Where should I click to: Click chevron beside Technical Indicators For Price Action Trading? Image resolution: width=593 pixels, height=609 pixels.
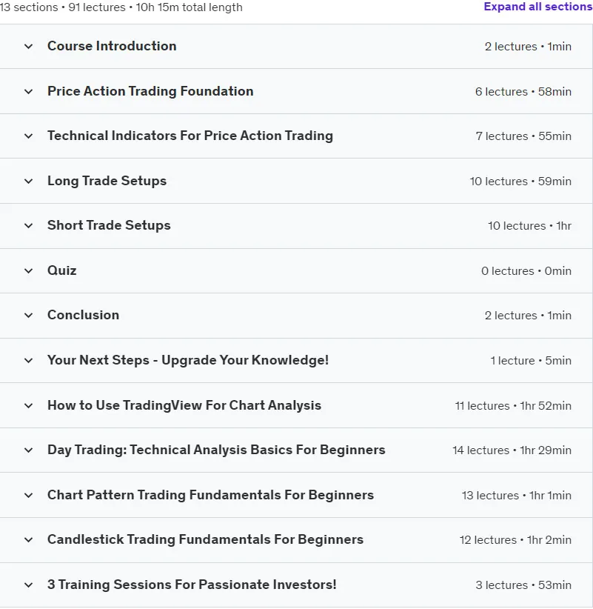[x=28, y=136]
